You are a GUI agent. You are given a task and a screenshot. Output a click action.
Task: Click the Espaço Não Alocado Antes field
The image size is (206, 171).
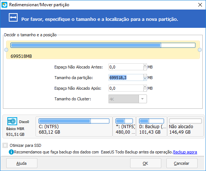[126, 67]
